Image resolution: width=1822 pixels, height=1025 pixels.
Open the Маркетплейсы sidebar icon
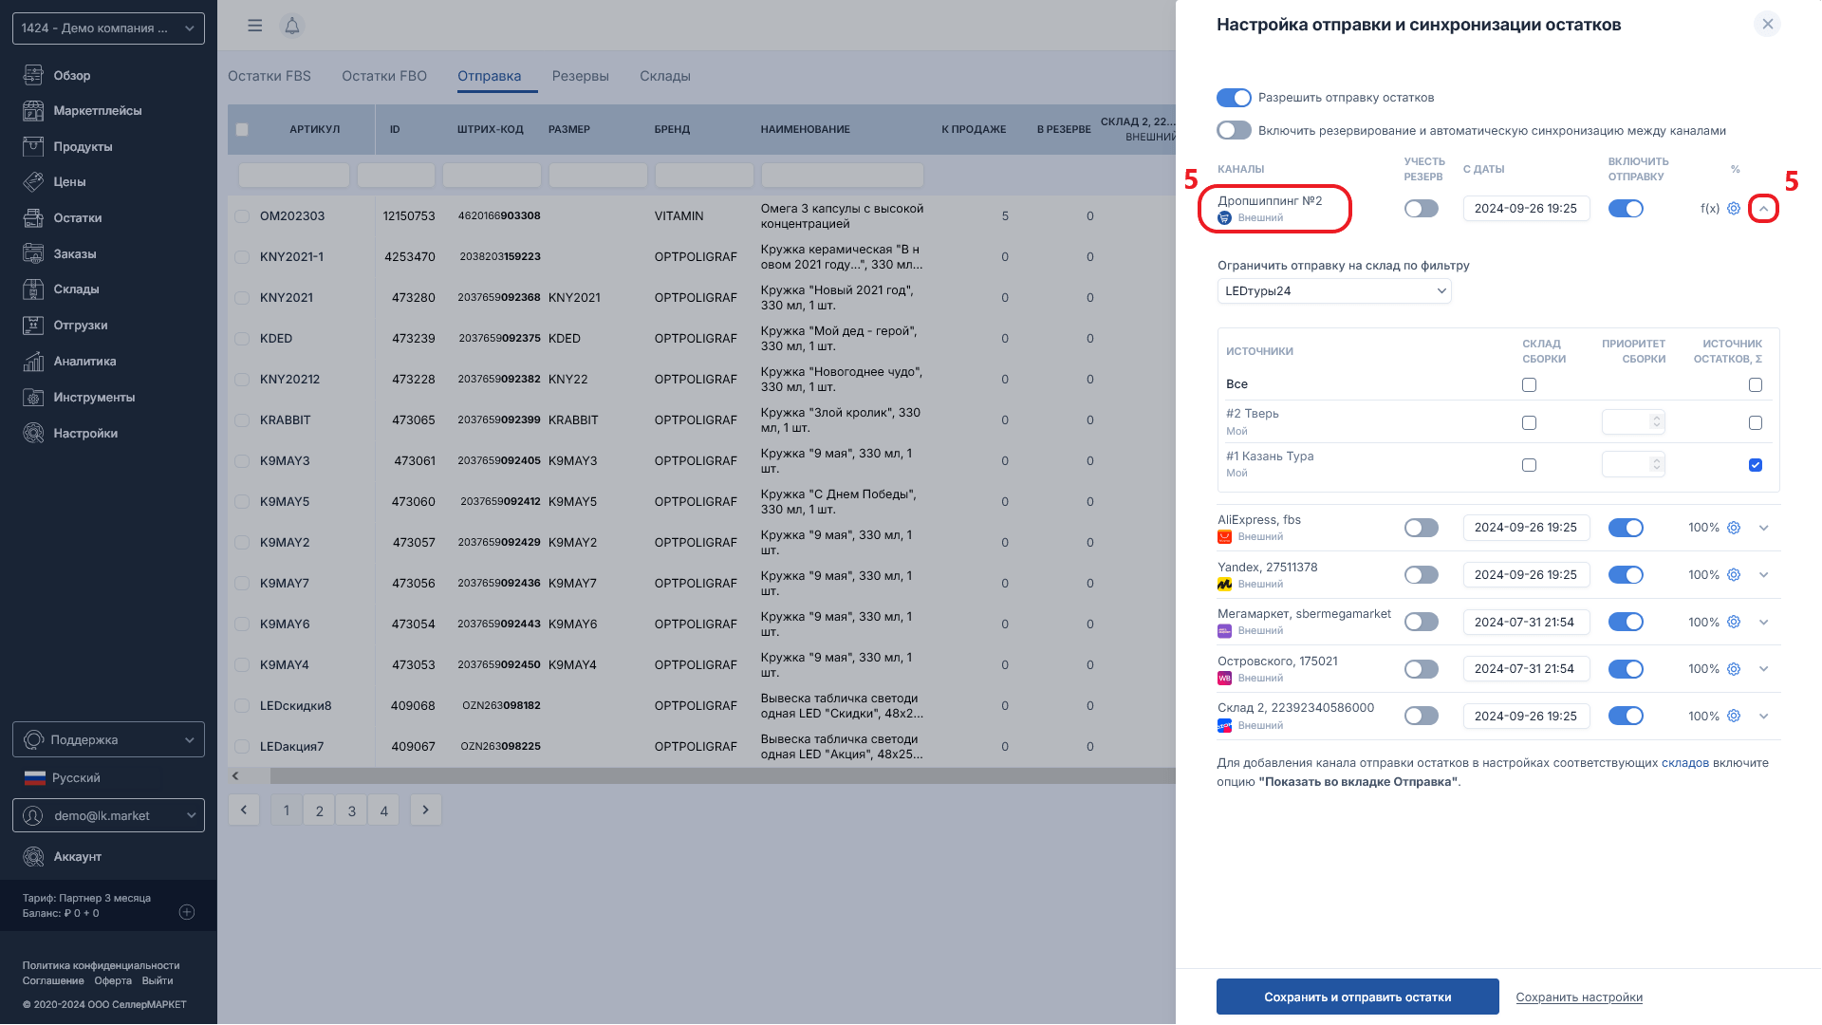coord(33,111)
